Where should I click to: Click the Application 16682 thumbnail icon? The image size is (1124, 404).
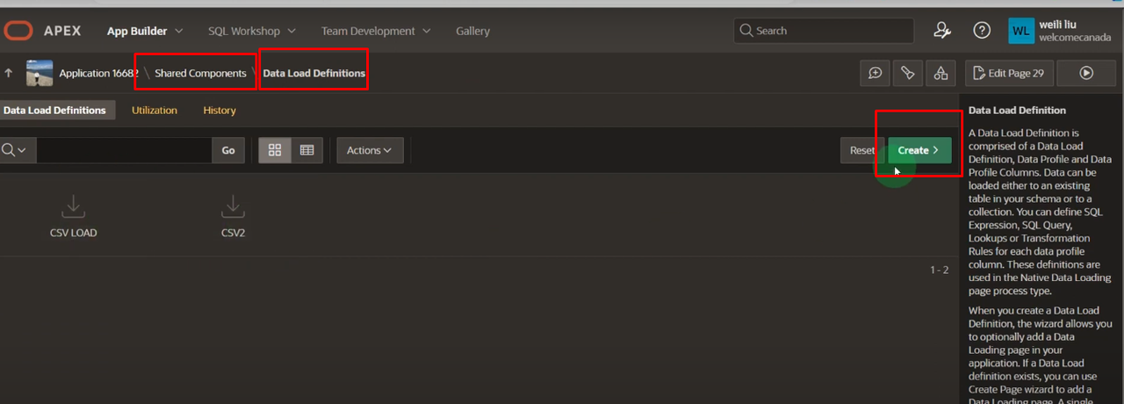click(x=40, y=73)
